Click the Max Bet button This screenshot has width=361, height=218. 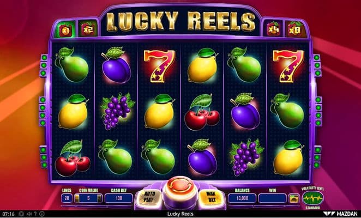pyautogui.click(x=211, y=197)
